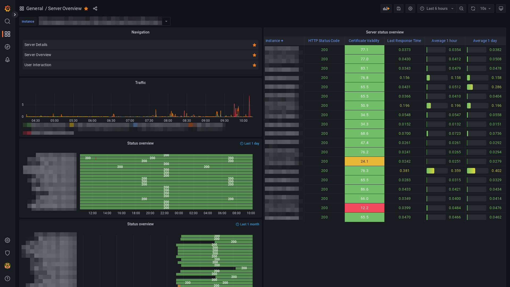The height and width of the screenshot is (287, 510).
Task: Click the Add panel icon
Action: pos(386,9)
